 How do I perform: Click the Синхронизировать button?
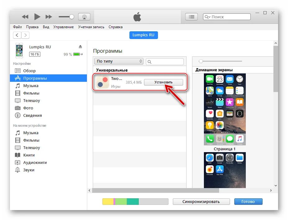[201, 201]
